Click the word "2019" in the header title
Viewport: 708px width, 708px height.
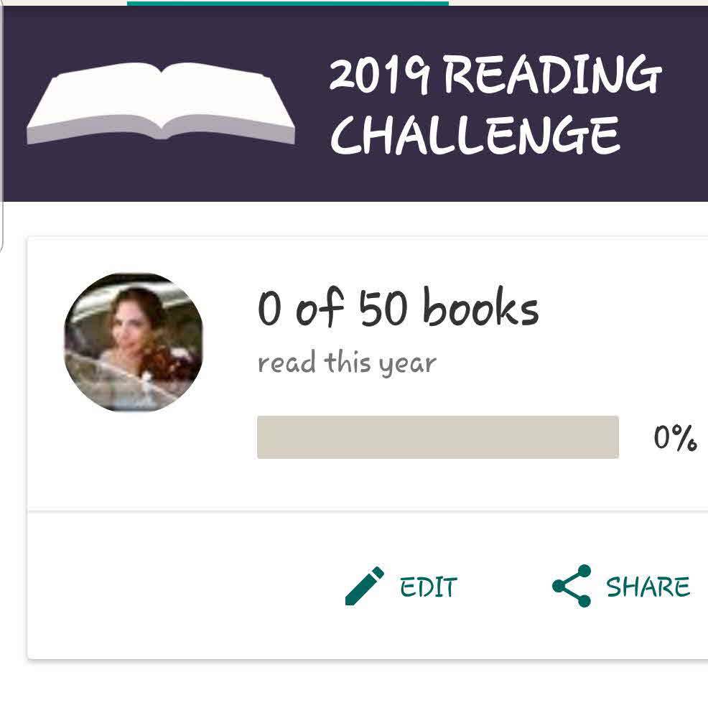[x=379, y=75]
